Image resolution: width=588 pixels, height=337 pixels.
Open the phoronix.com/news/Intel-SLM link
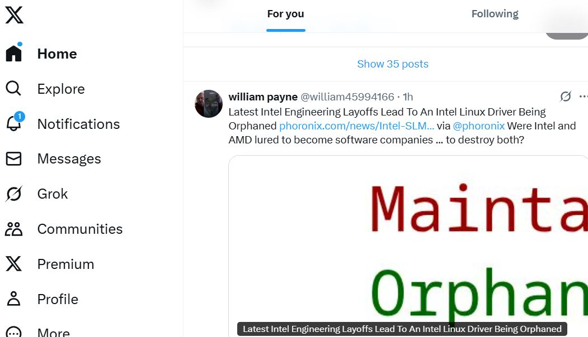pyautogui.click(x=356, y=126)
